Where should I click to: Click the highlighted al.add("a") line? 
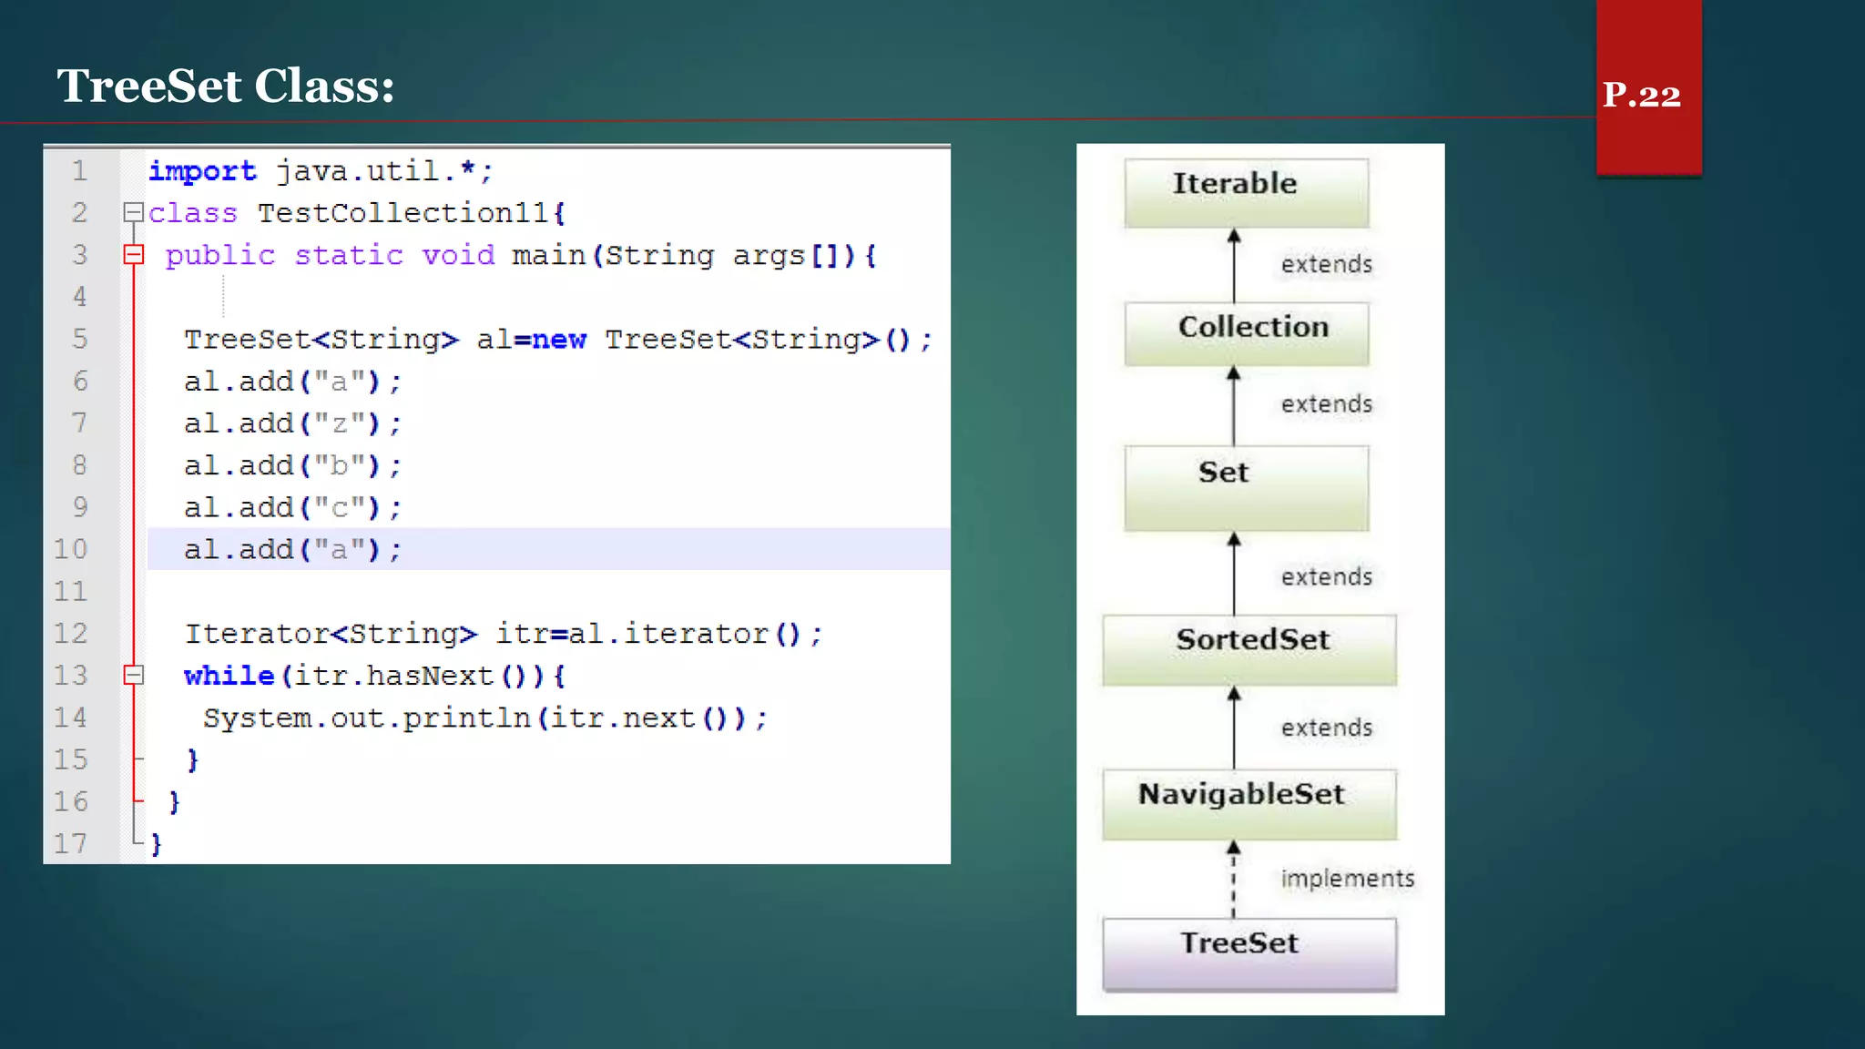pyautogui.click(x=293, y=550)
